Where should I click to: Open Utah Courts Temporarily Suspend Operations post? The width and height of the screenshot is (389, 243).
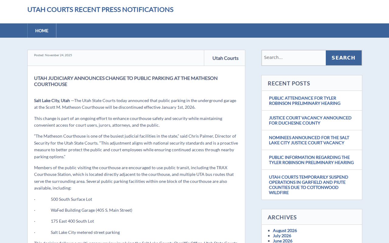308,185
